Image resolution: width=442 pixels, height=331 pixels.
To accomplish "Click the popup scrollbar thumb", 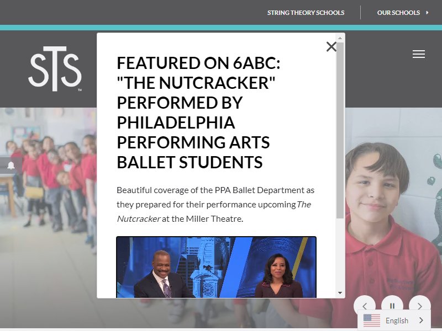I will [340, 130].
